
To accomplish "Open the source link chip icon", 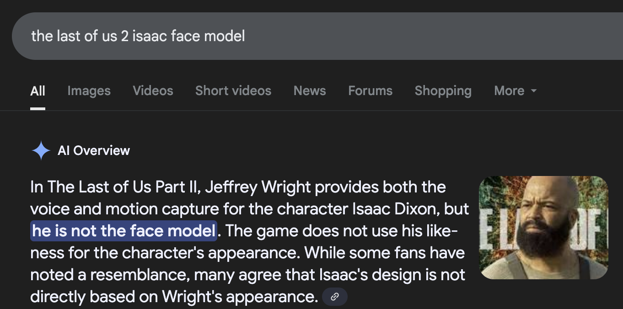I will [x=335, y=297].
